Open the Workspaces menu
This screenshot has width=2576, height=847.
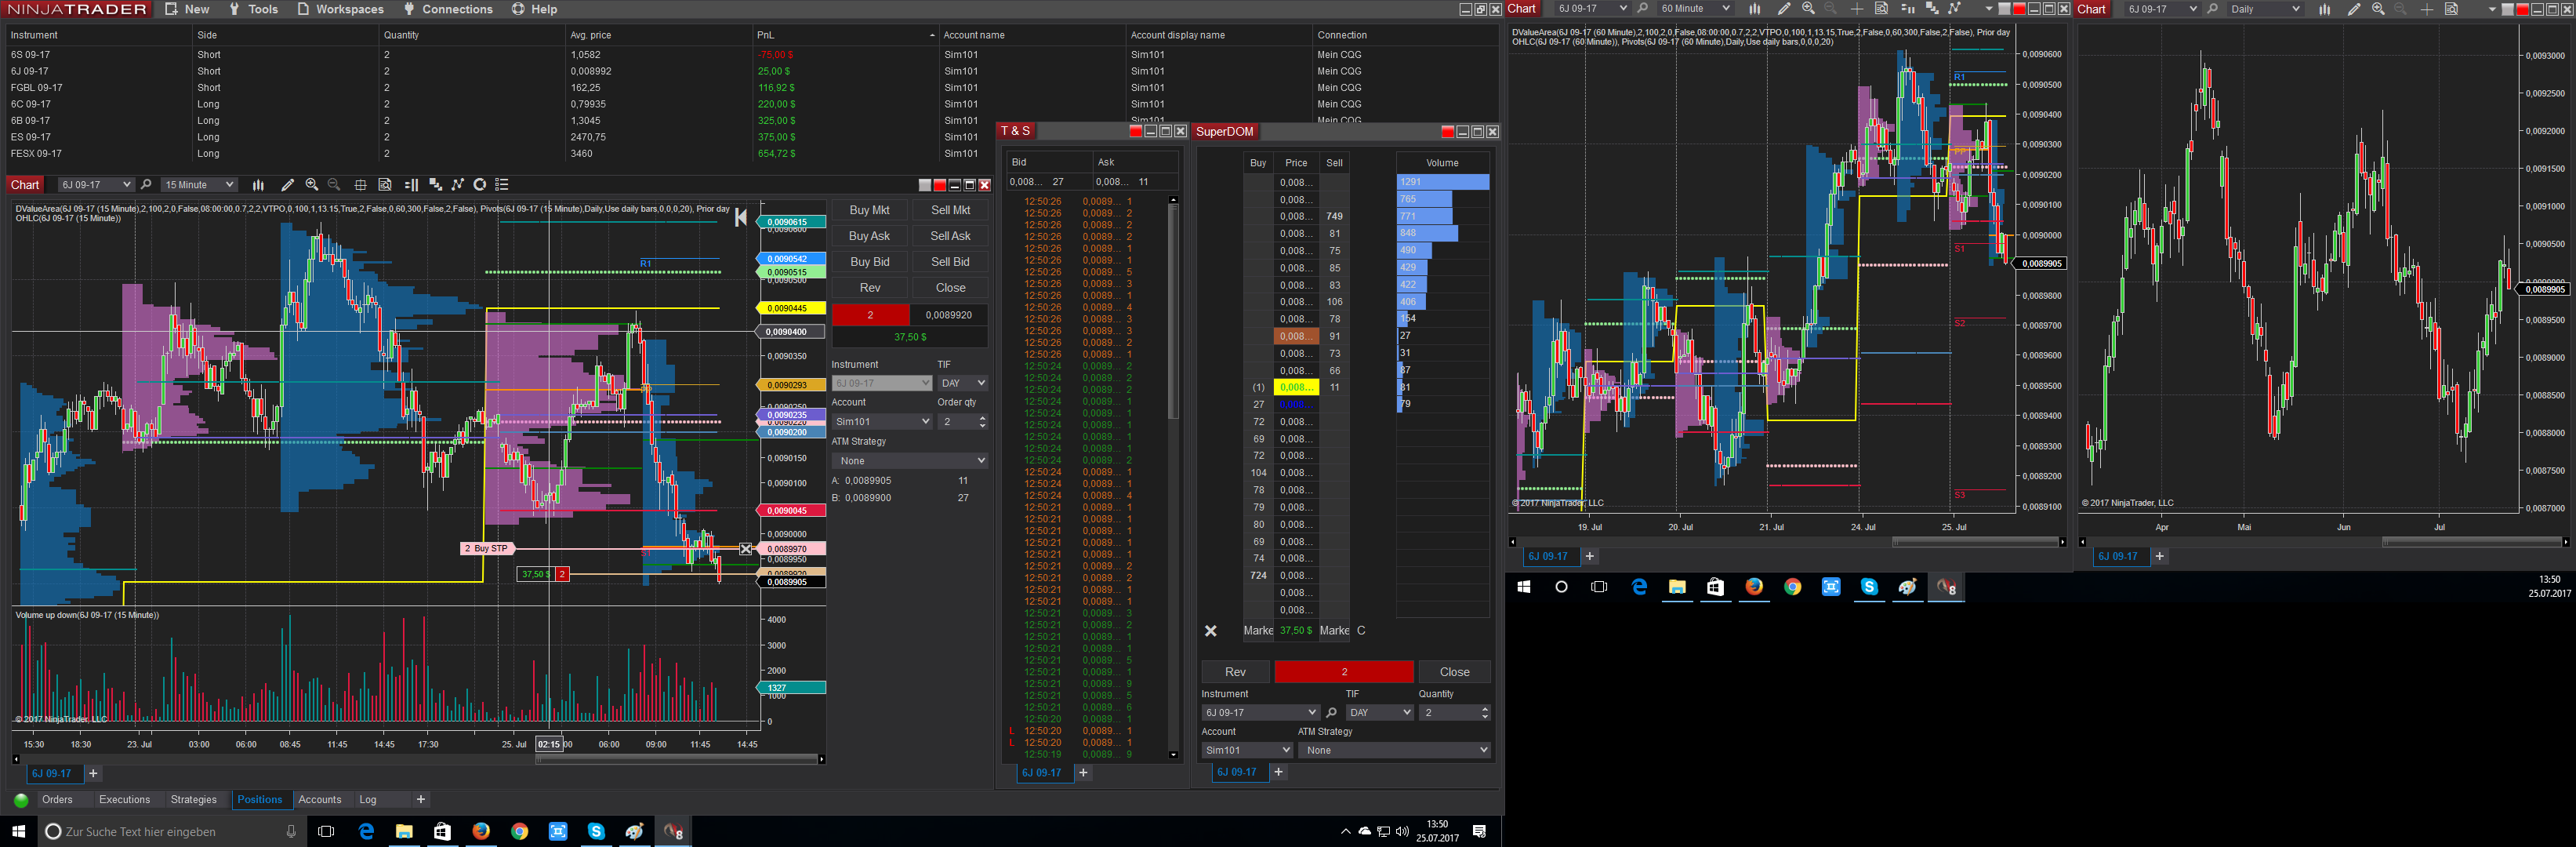(x=340, y=9)
